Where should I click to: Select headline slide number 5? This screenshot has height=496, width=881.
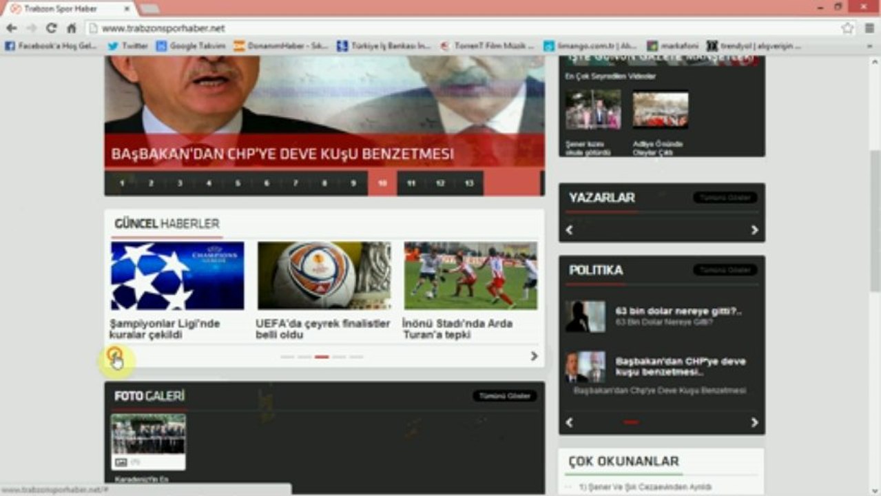tap(238, 183)
